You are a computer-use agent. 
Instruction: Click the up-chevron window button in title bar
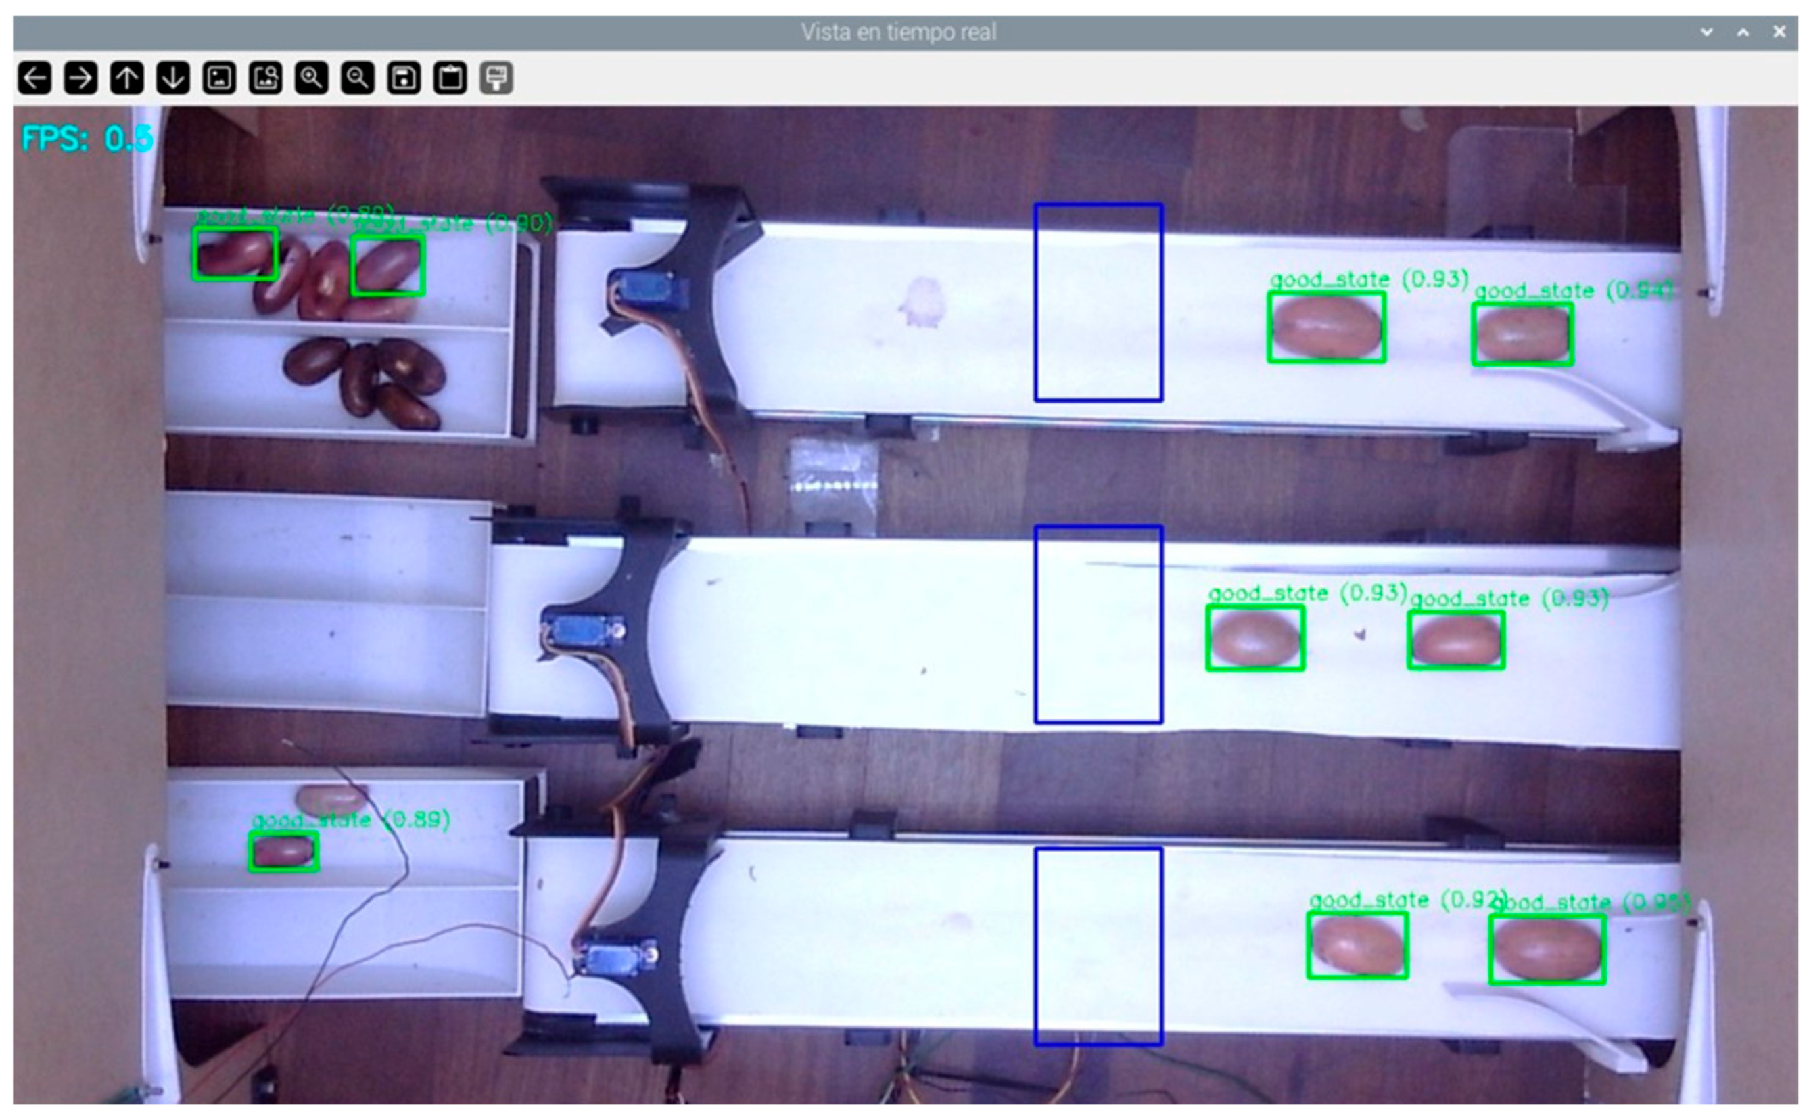tap(1743, 32)
